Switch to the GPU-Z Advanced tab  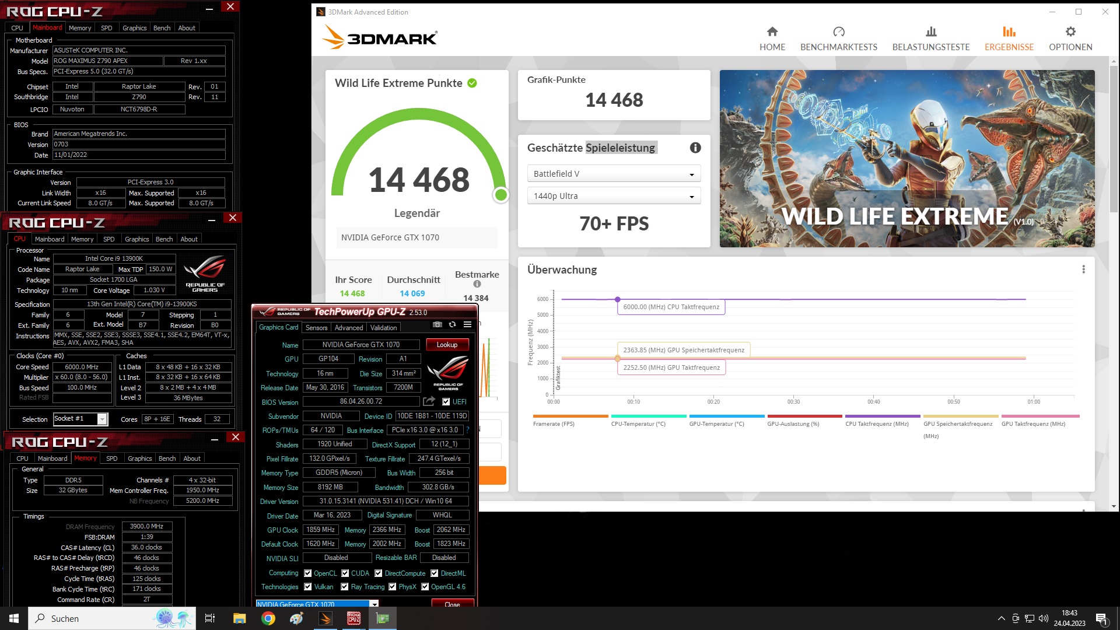(x=349, y=328)
